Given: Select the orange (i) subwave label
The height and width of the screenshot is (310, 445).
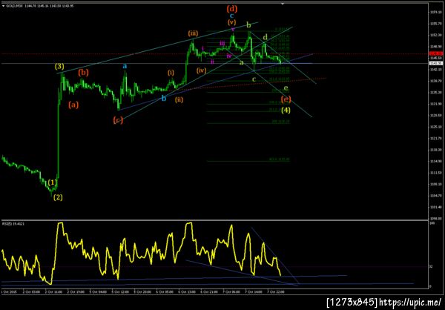Looking at the screenshot, I should [x=171, y=73].
